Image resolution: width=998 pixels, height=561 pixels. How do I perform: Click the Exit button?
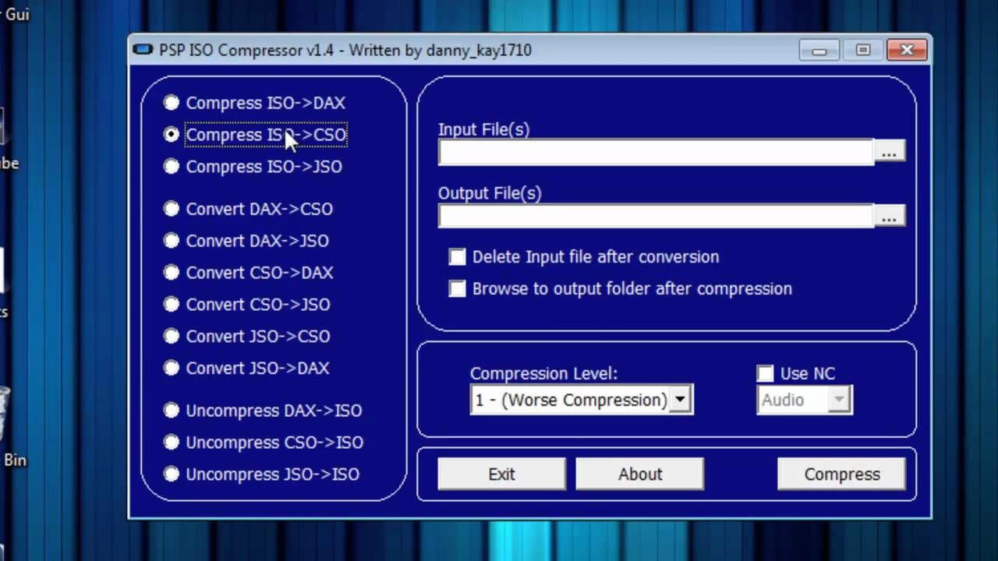coord(501,474)
